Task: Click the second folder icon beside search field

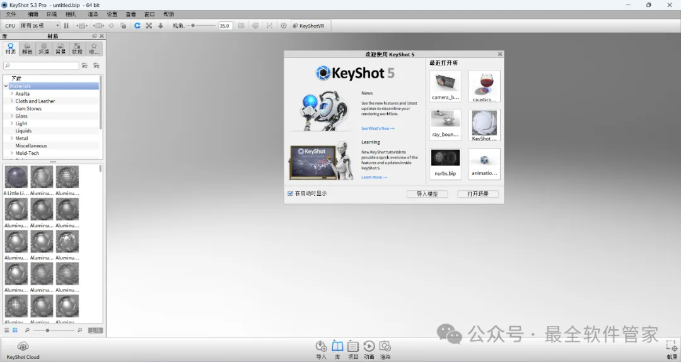Action: pos(96,65)
